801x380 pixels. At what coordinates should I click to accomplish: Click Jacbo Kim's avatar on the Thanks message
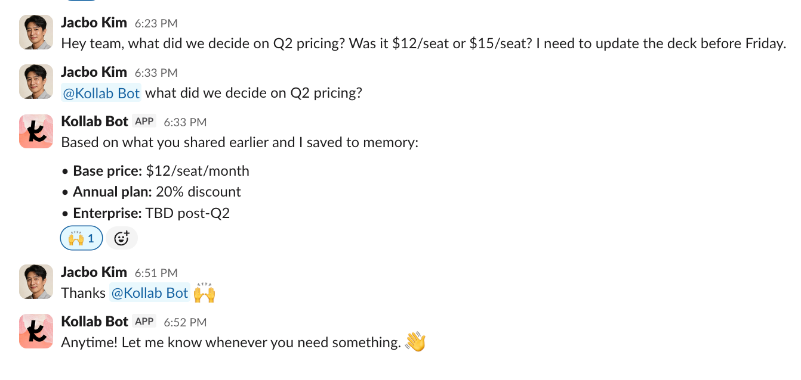click(x=36, y=281)
